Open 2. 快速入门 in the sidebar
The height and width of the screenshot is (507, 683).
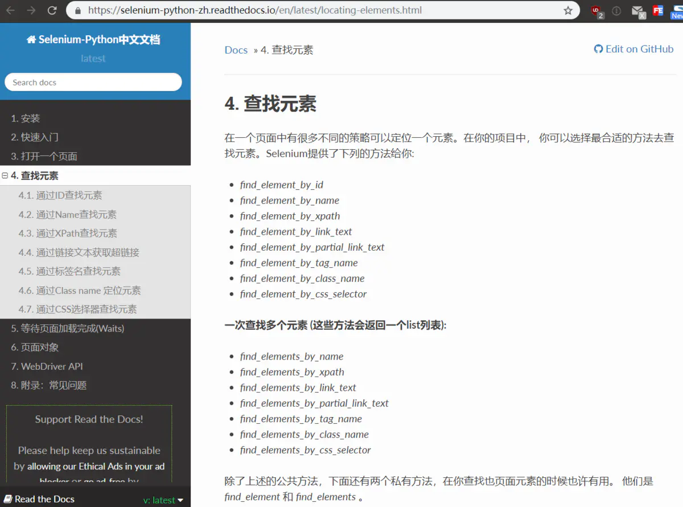(x=35, y=137)
